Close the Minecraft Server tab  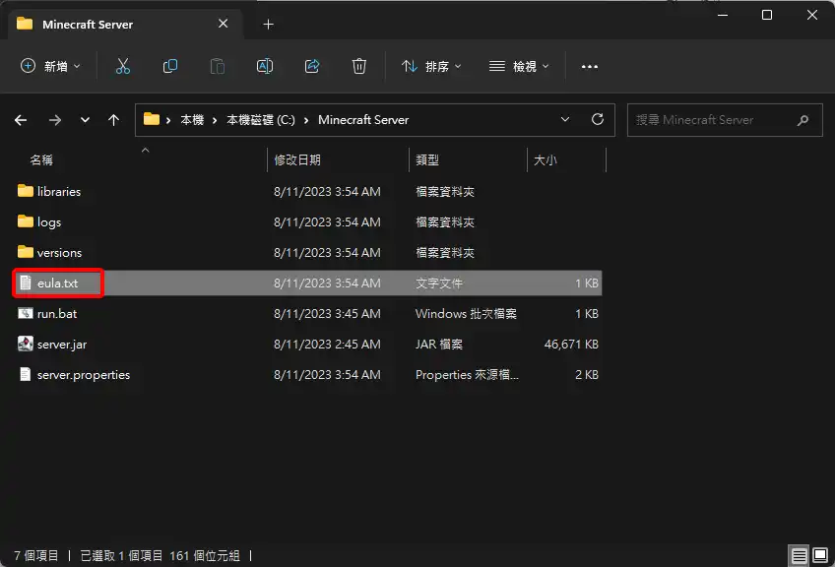pos(224,24)
